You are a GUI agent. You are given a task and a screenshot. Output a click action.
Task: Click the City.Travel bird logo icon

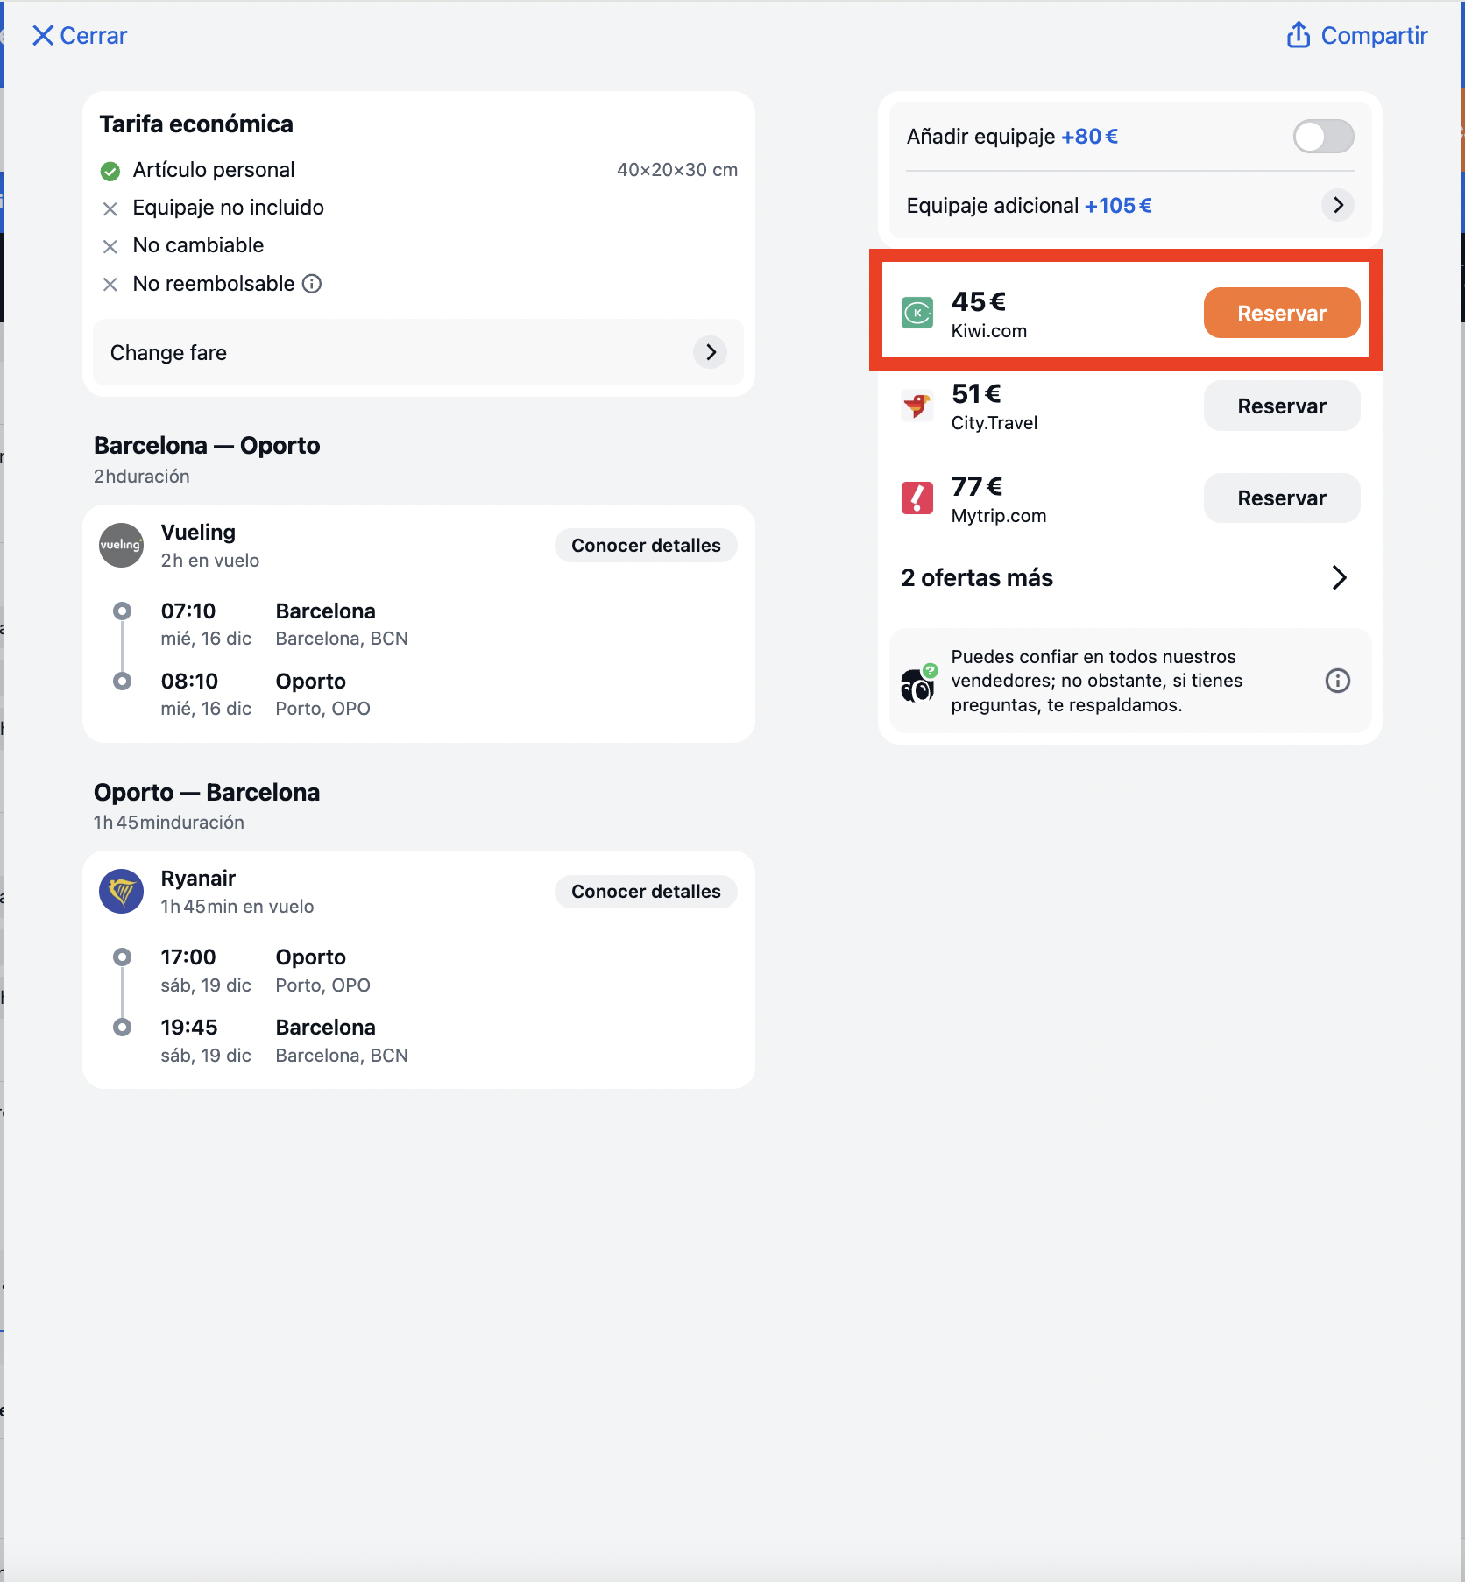[x=917, y=406]
